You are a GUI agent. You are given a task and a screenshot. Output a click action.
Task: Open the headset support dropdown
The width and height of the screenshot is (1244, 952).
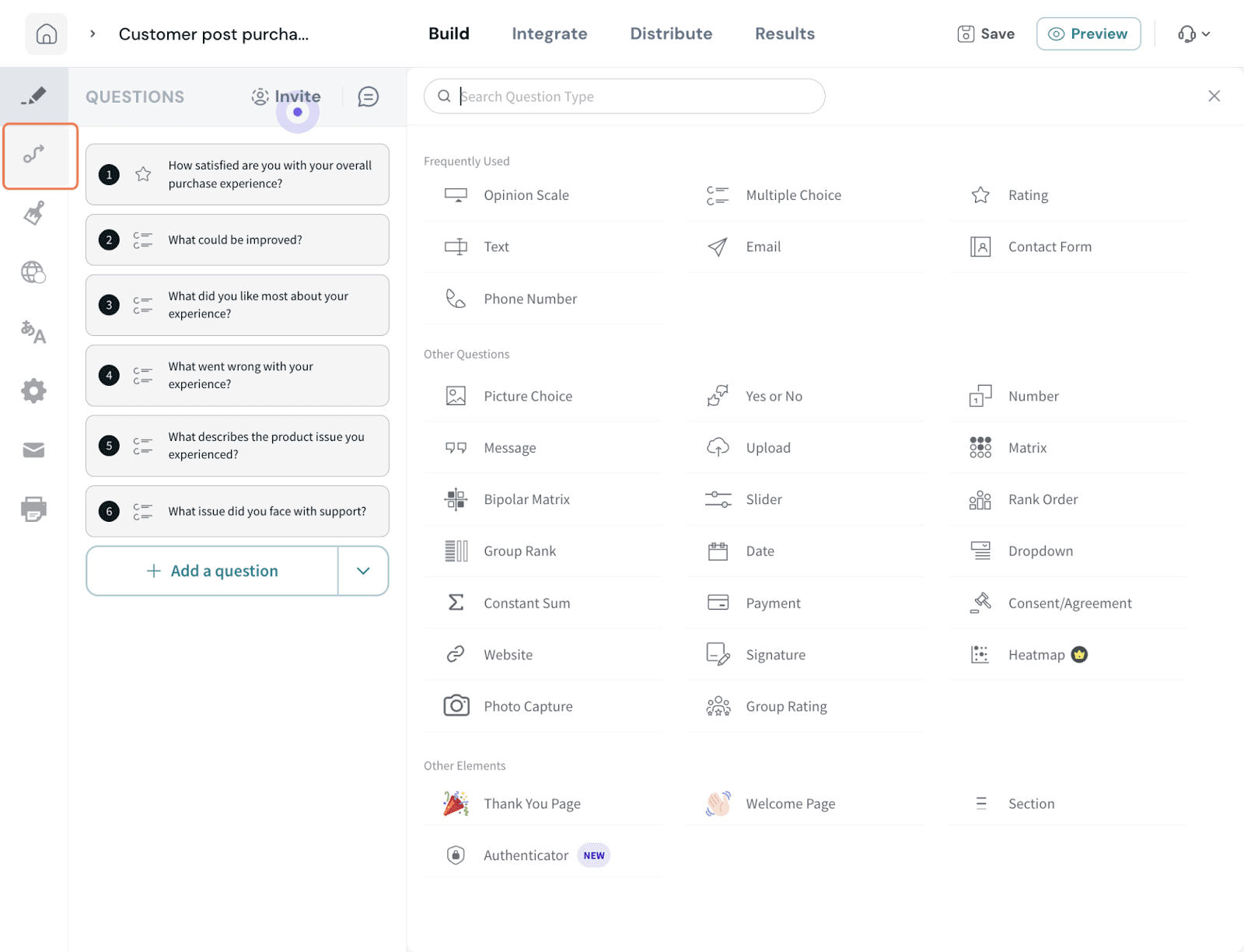(x=1193, y=34)
